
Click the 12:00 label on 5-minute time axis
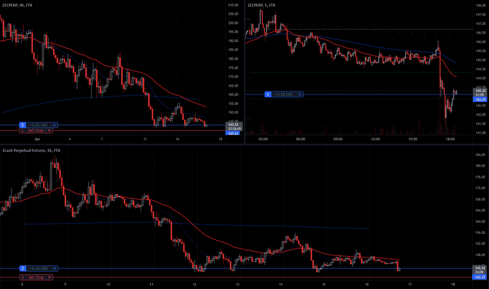tap(375, 139)
